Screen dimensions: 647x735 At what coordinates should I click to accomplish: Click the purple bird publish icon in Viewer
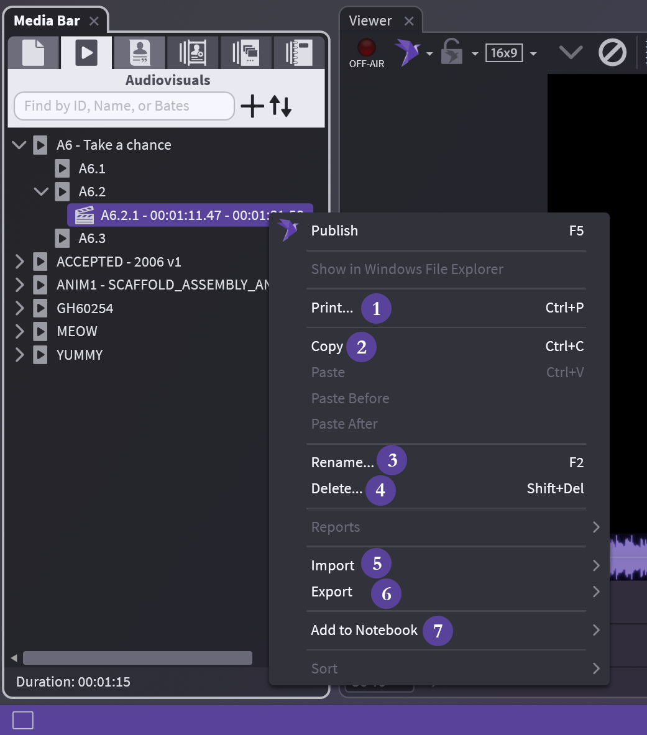point(408,53)
